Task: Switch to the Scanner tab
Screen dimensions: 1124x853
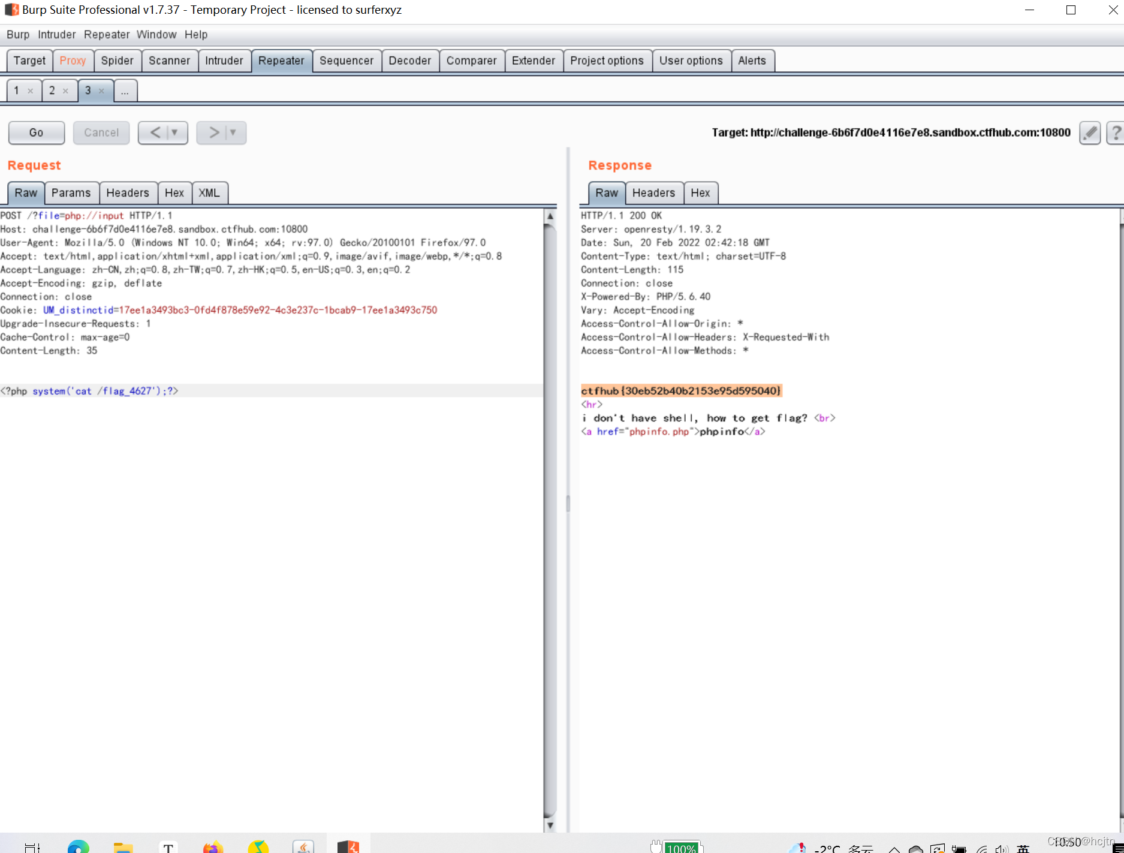Action: coord(169,61)
